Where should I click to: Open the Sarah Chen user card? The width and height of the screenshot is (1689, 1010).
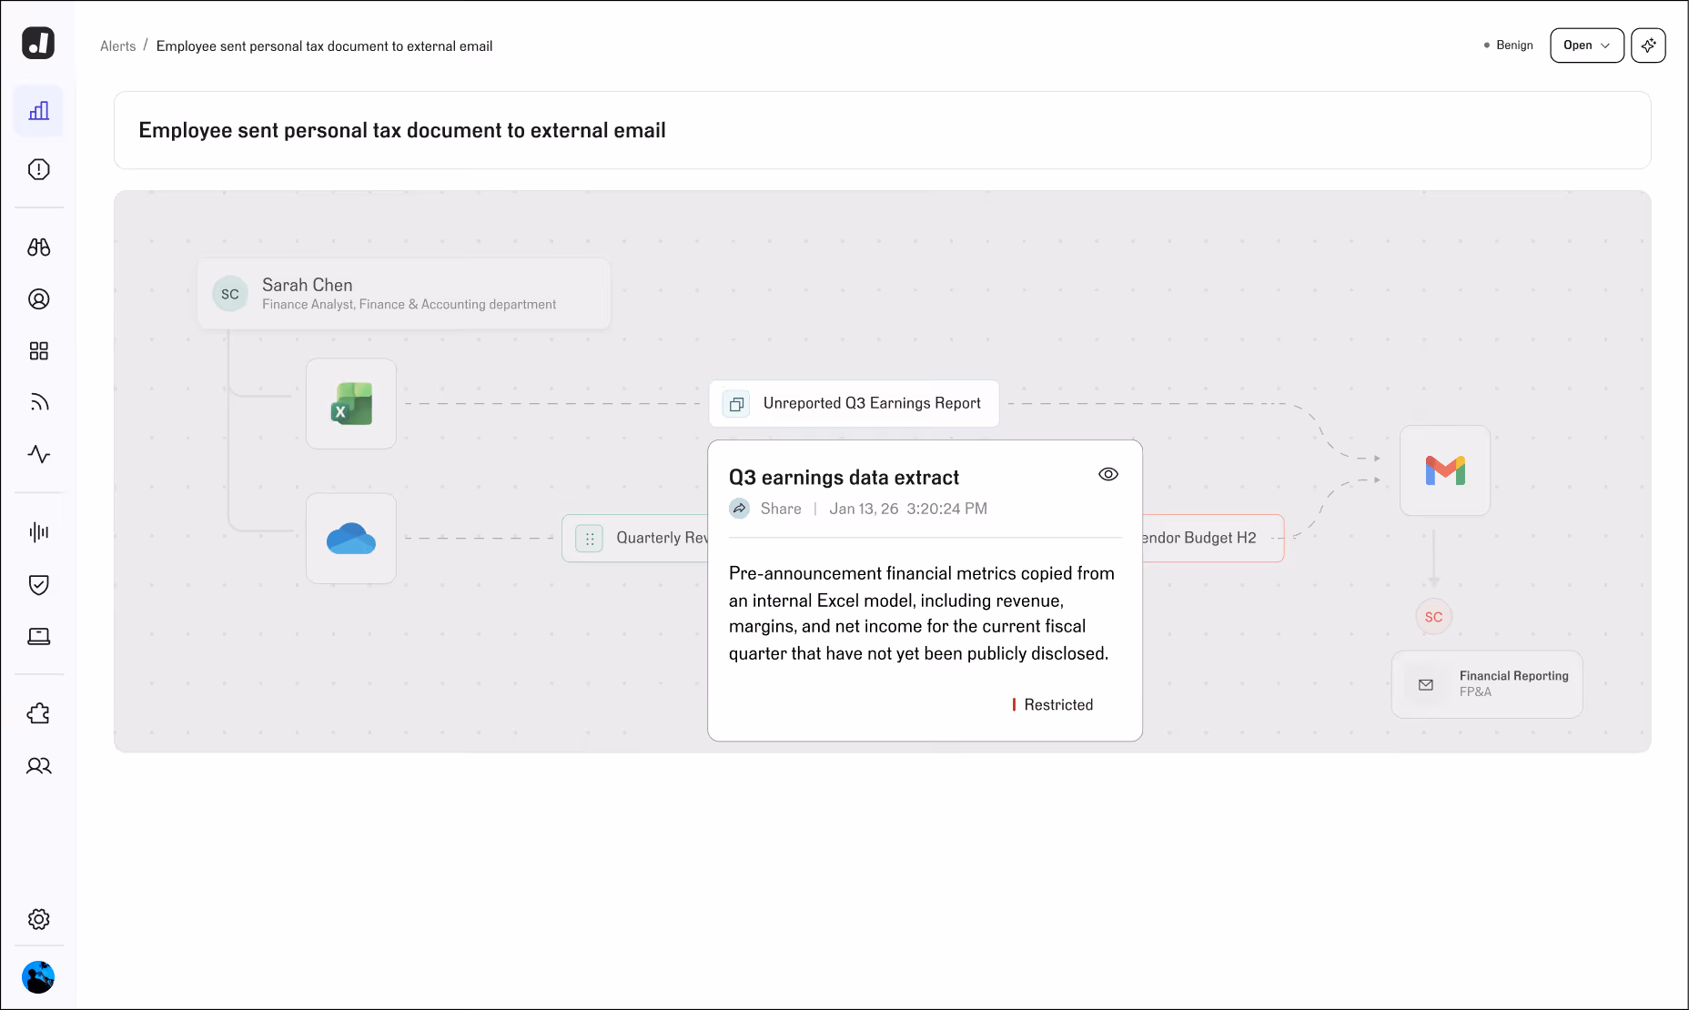[404, 294]
